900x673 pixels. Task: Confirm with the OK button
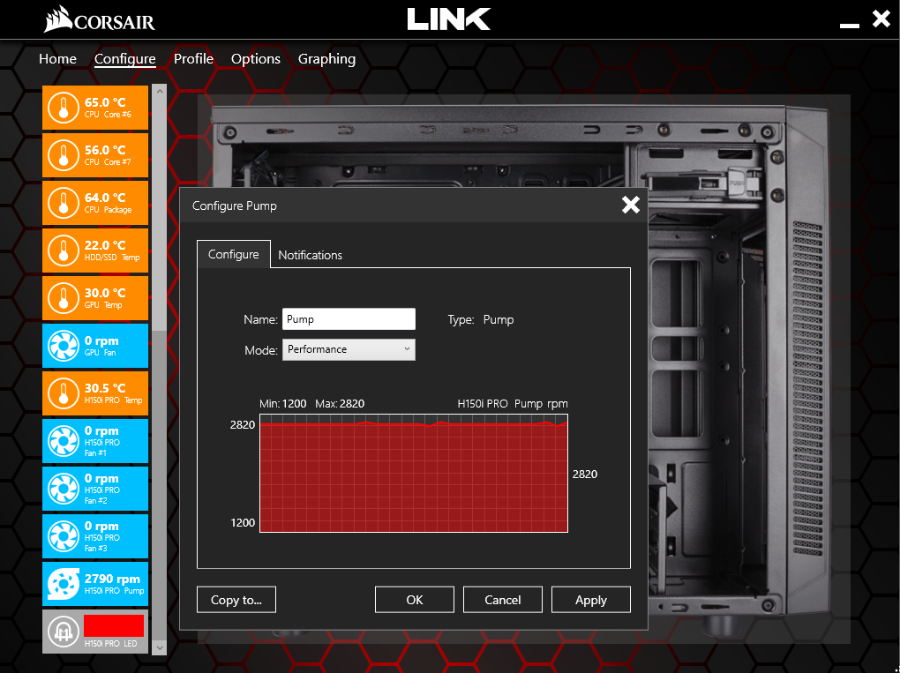tap(415, 600)
